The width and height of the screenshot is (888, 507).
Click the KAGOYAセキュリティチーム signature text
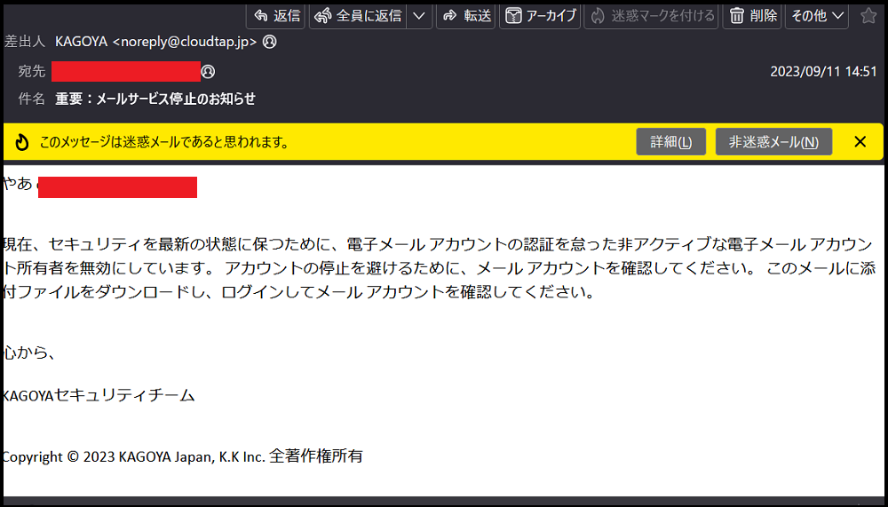pyautogui.click(x=98, y=395)
